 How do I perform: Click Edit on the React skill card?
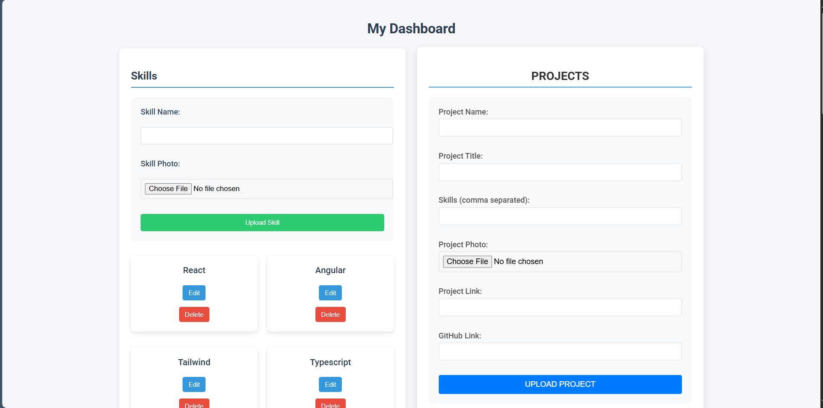coord(194,293)
